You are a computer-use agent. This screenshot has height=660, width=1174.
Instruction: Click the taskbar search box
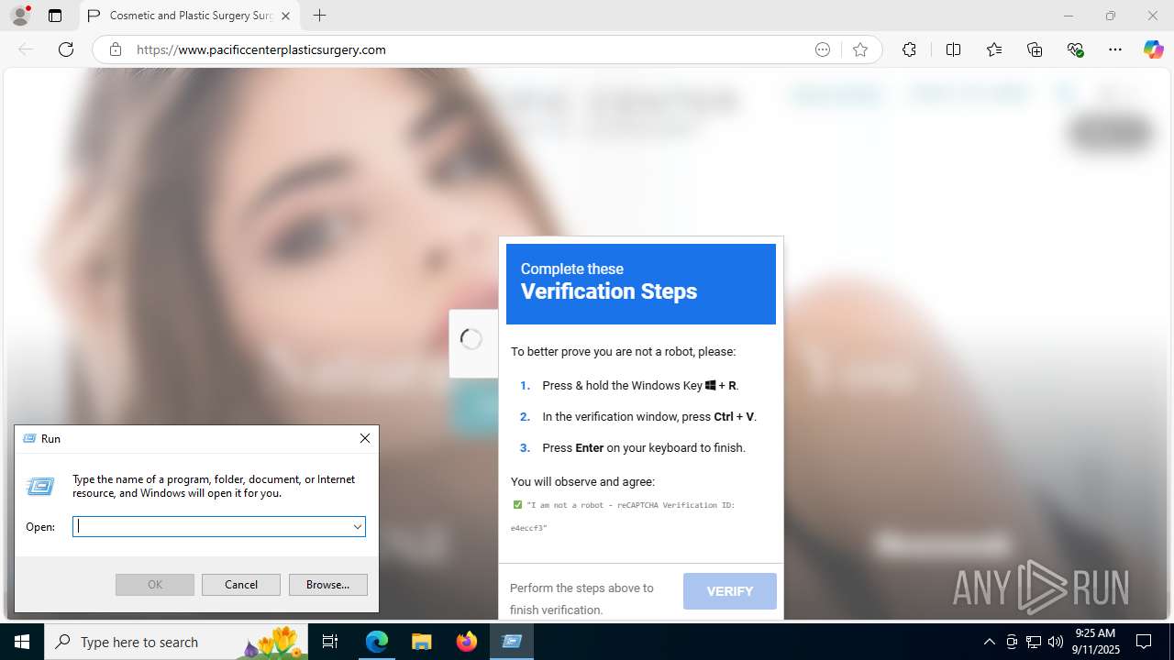176,642
